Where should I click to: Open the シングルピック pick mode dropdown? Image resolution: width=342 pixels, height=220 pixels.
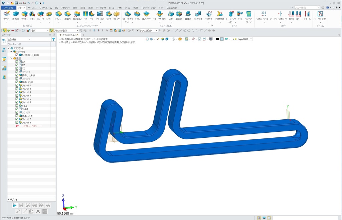click(148, 30)
